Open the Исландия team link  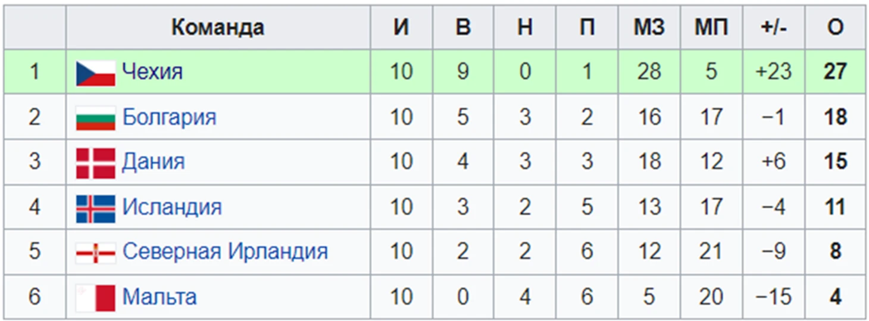172,207
